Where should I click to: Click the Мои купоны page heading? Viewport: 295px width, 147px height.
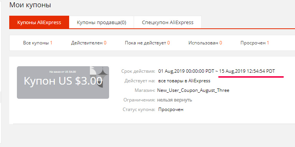click(x=30, y=5)
